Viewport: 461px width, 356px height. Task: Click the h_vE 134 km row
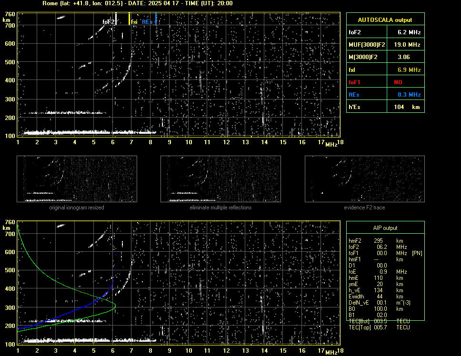376,290
